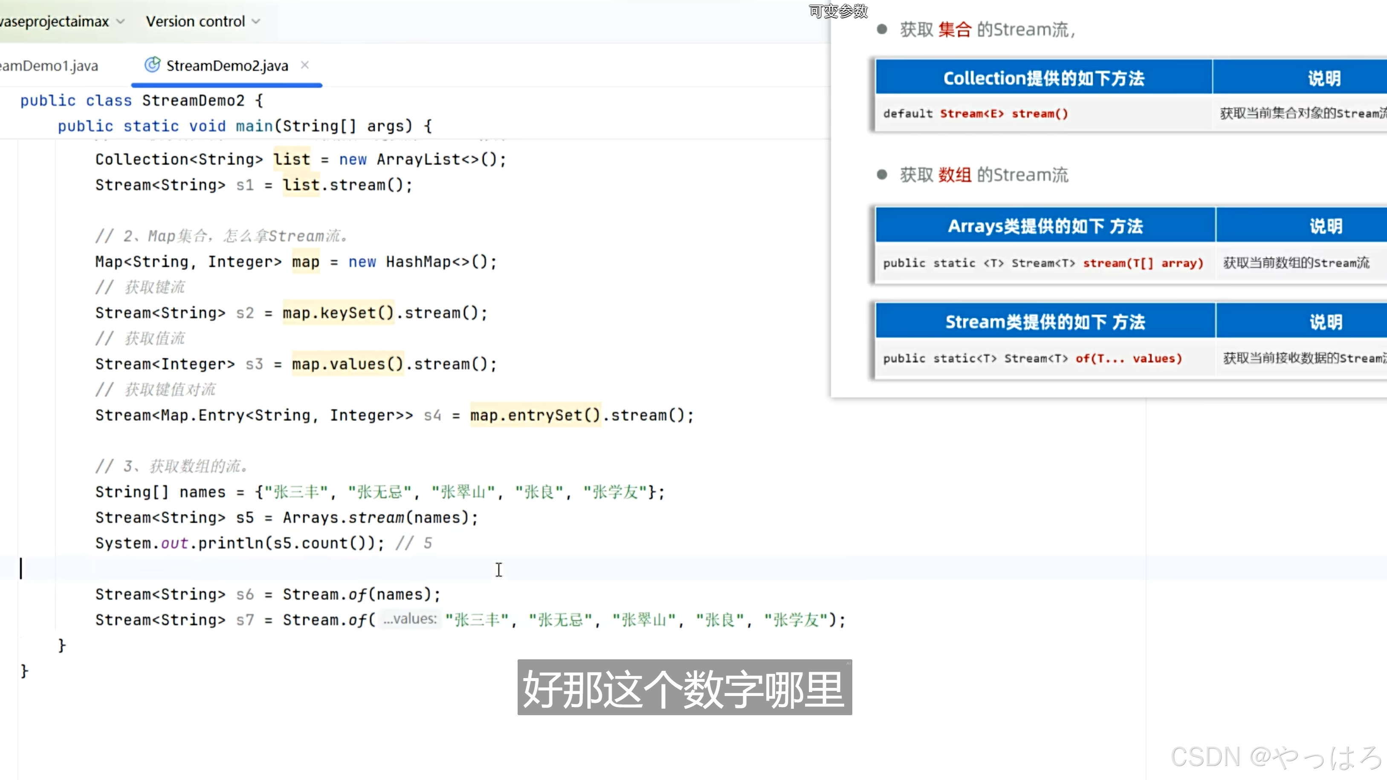Close the StreamDemo2.java tab
This screenshot has height=780, width=1387.
coord(305,65)
